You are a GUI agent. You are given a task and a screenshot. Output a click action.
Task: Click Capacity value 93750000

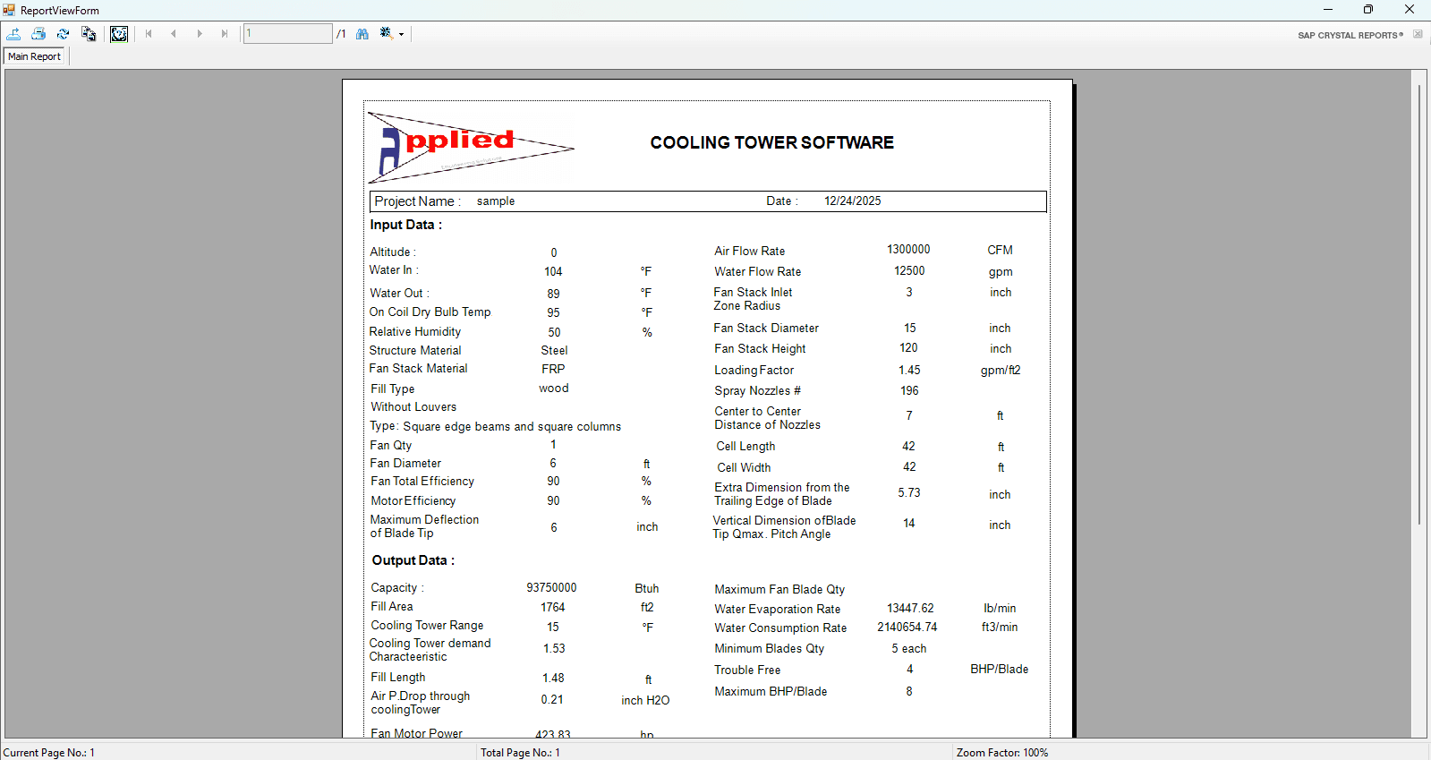tap(551, 588)
